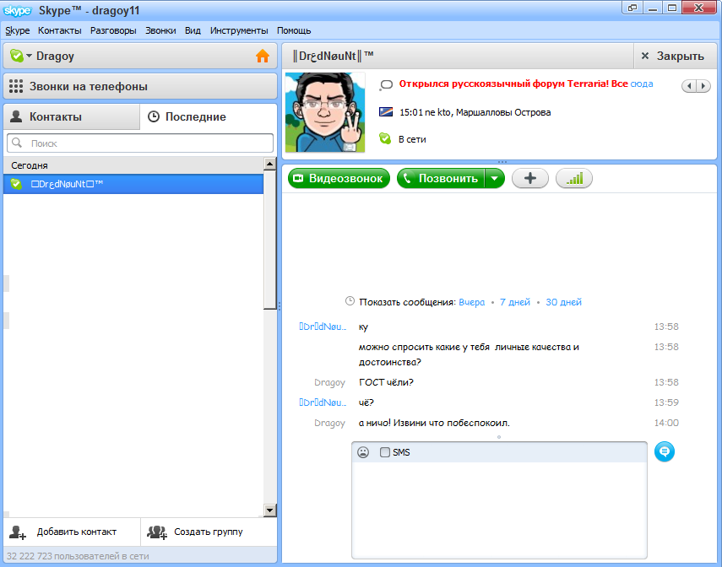The height and width of the screenshot is (567, 722).
Task: Click the next arrow in profile header
Action: [703, 85]
